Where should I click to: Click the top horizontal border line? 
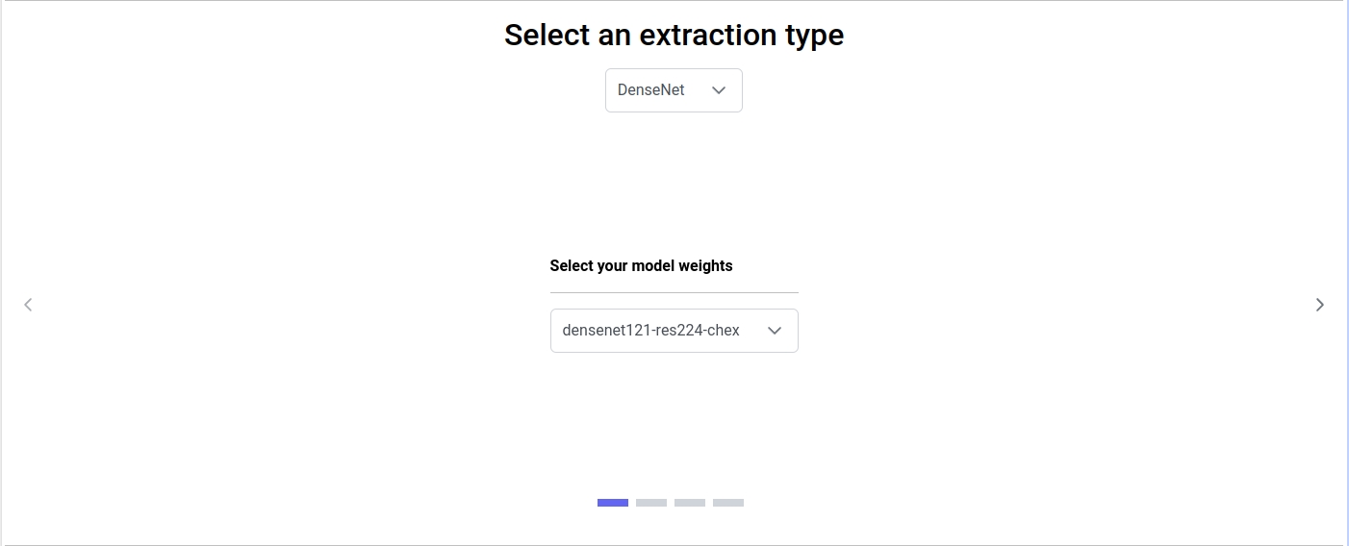674,1
